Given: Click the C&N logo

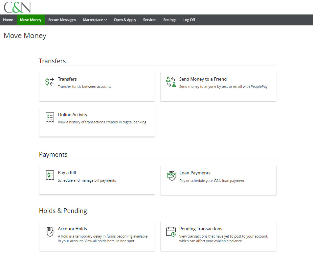Looking at the screenshot, I should click(17, 7).
